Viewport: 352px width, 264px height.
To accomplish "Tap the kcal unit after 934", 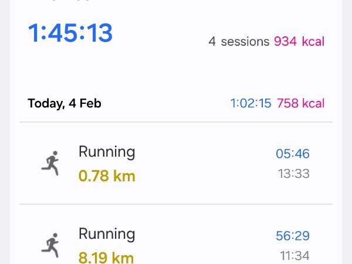I will (x=313, y=42).
